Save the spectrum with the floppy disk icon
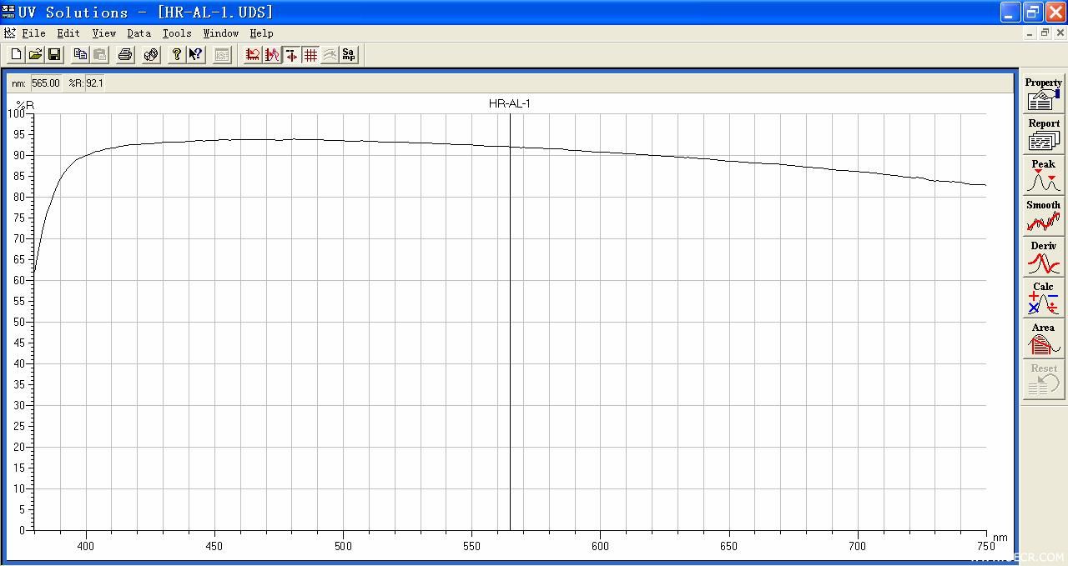This screenshot has height=566, width=1068. click(x=54, y=55)
